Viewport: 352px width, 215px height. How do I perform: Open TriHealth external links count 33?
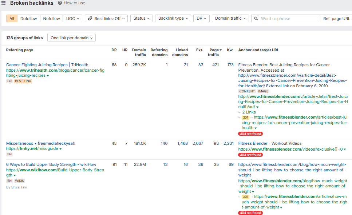pyautogui.click(x=201, y=65)
